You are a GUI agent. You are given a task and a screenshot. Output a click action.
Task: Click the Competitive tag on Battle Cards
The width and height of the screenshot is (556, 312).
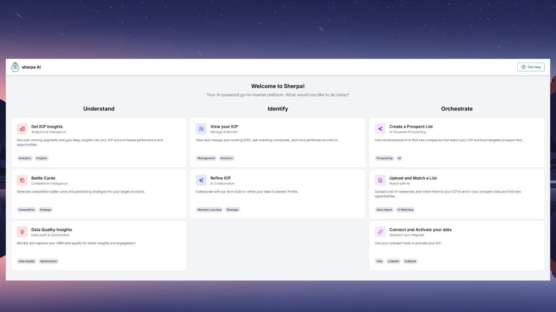pyautogui.click(x=26, y=210)
